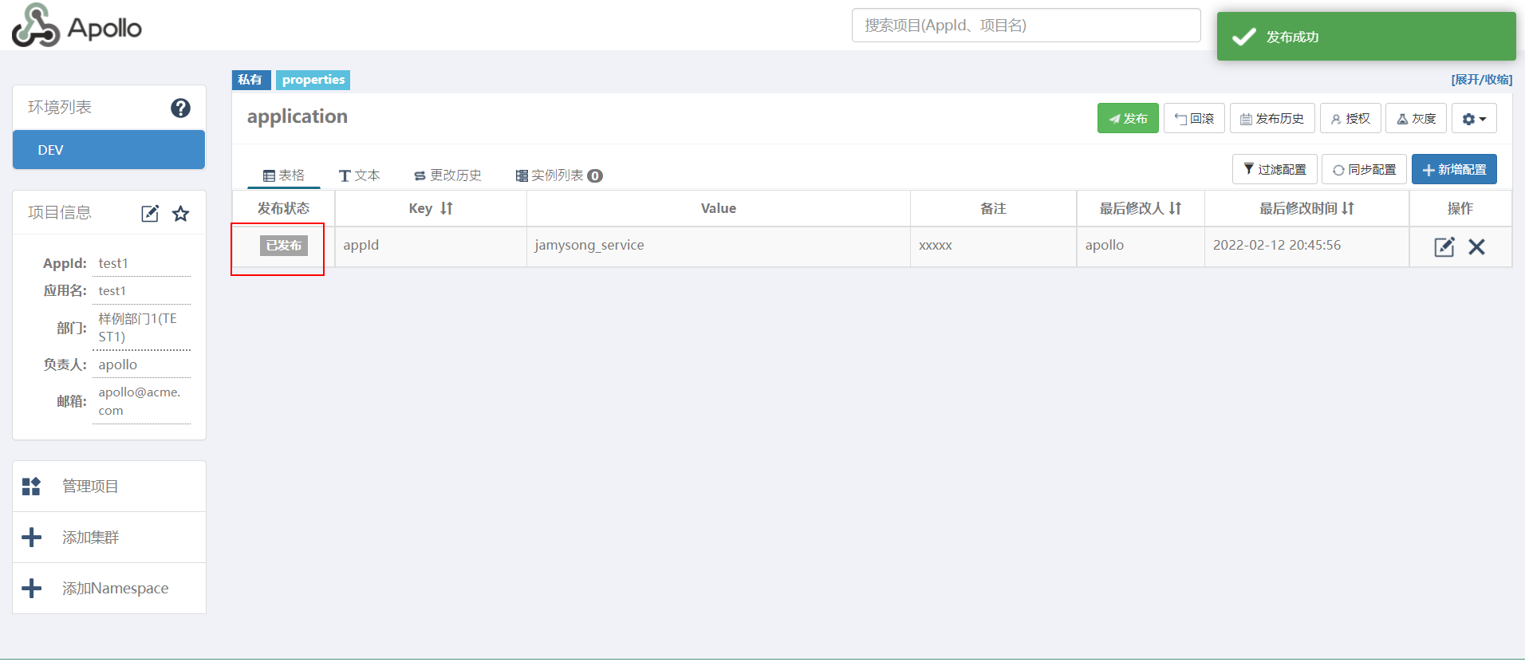Click the plus icon for 添加Namespace
This screenshot has height=662, width=1525.
31,588
